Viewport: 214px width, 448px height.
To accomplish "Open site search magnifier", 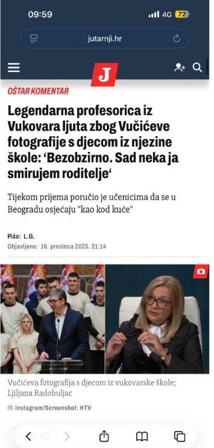I will pyautogui.click(x=197, y=68).
